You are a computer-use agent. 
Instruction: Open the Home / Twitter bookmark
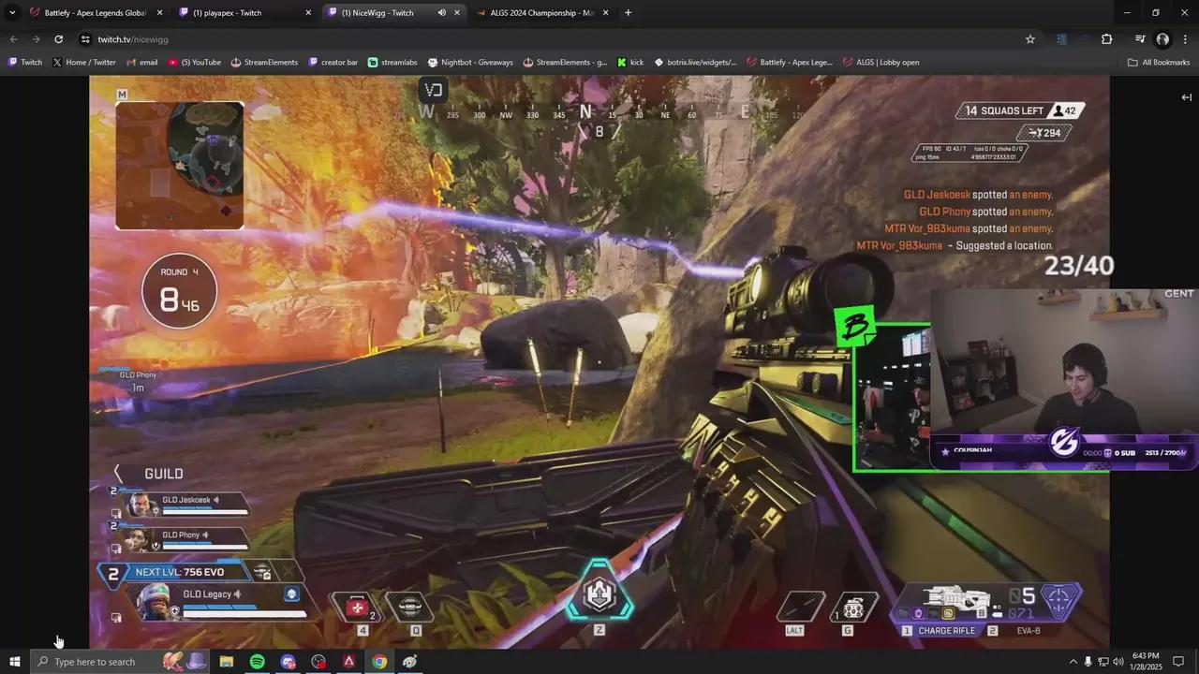(x=84, y=63)
